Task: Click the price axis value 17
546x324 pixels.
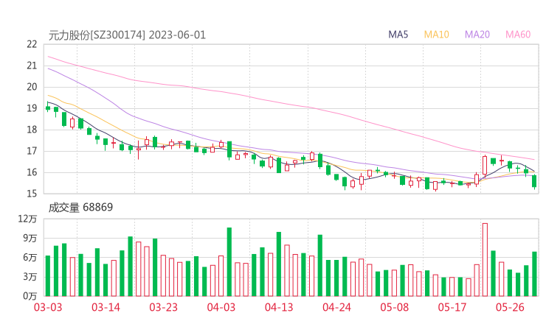Action: [32, 151]
